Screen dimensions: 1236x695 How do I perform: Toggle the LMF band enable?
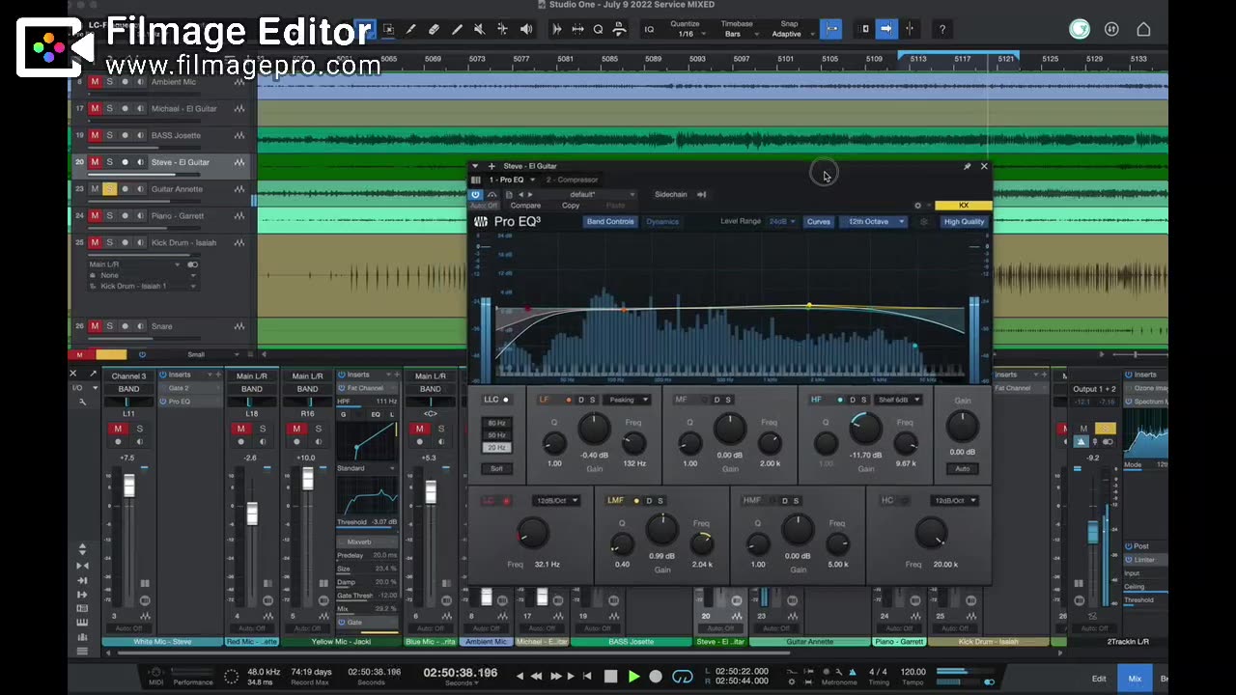pyautogui.click(x=635, y=501)
